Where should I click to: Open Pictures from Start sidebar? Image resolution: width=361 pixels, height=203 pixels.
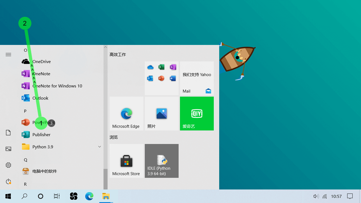click(x=8, y=149)
